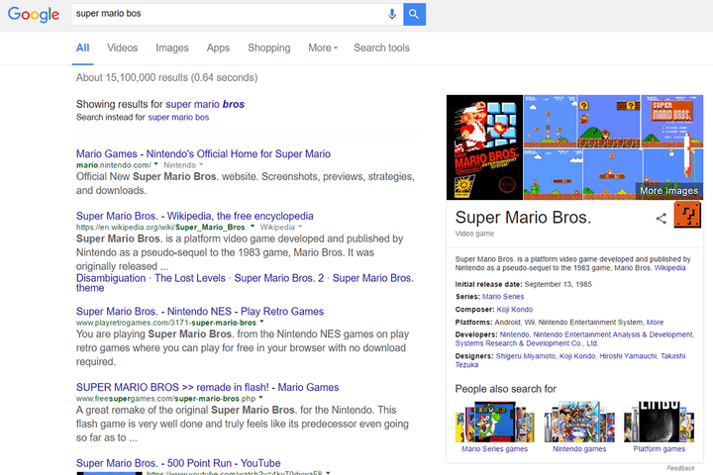Click the orange question block easter egg

[x=687, y=215]
